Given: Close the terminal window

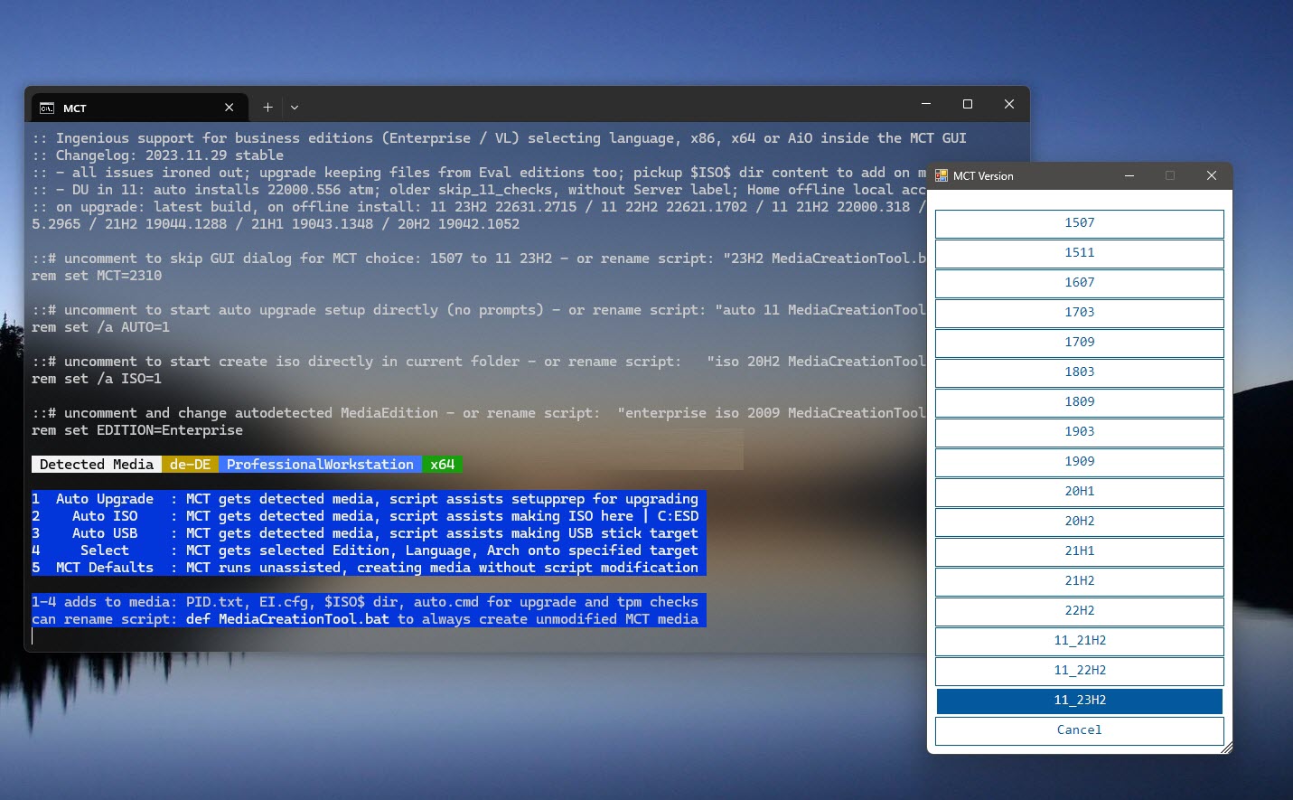Looking at the screenshot, I should click(x=1009, y=105).
